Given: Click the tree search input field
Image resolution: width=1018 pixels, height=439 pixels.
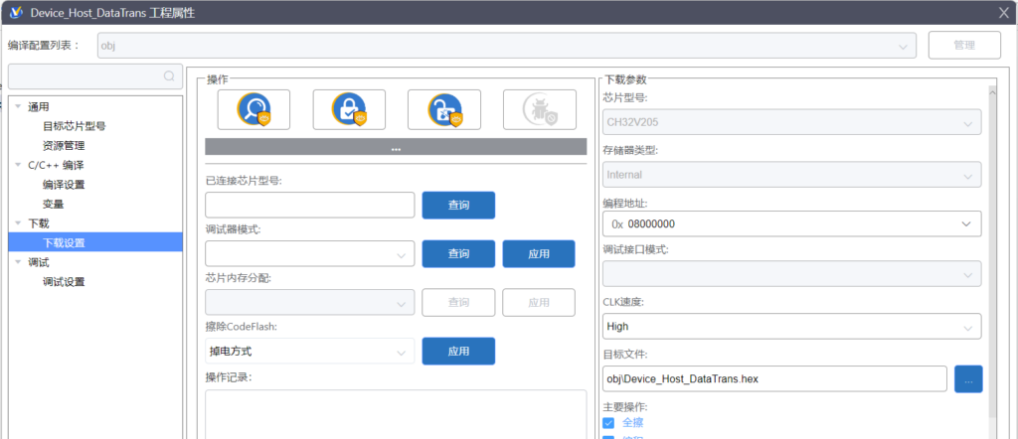Looking at the screenshot, I should (x=95, y=76).
